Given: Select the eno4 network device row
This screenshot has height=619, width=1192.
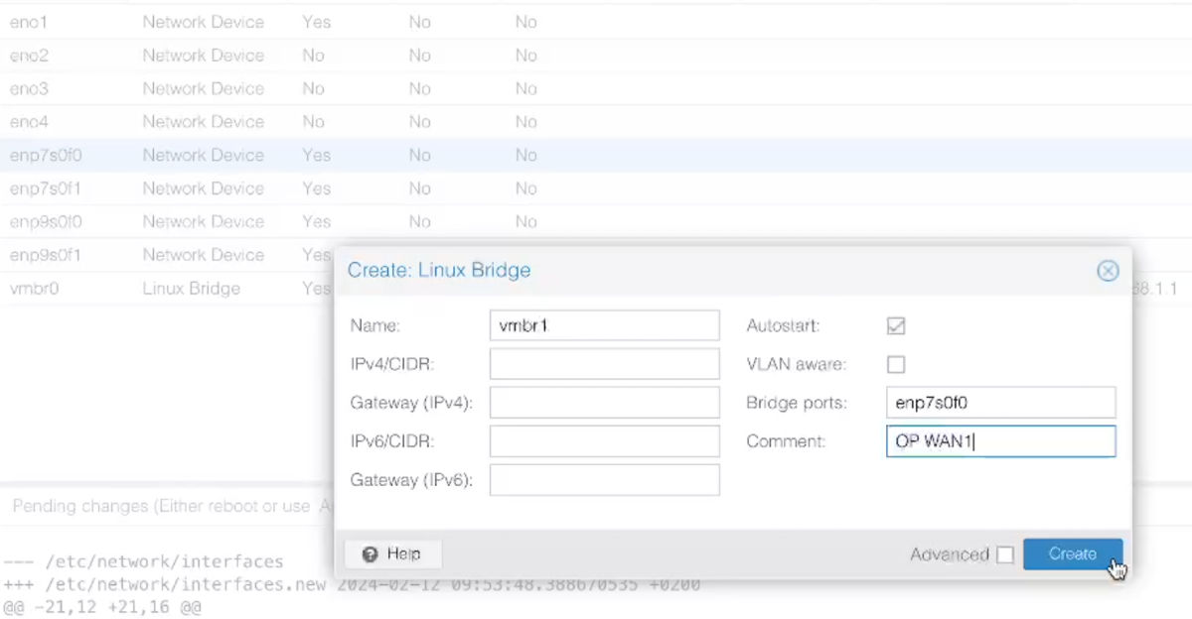Looking at the screenshot, I should [x=149, y=121].
